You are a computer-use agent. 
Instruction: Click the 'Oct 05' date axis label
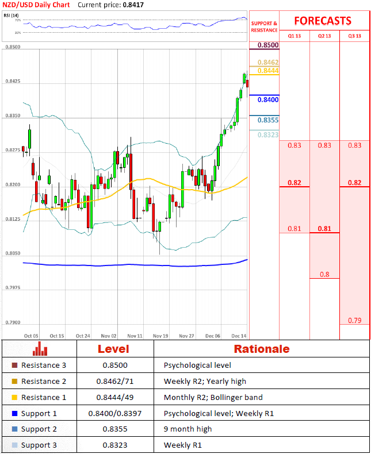pyautogui.click(x=31, y=336)
